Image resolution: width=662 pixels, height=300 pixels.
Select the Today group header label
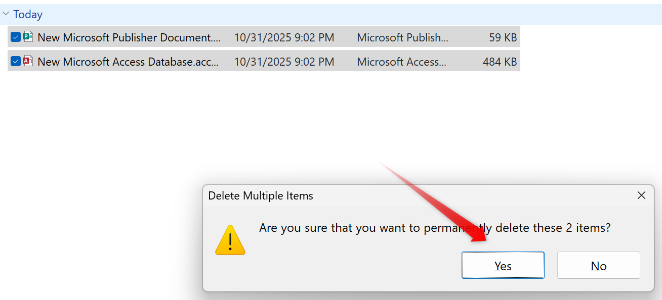28,15
